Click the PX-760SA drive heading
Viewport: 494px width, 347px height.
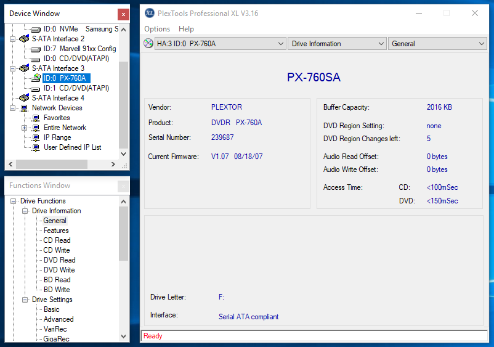(314, 77)
